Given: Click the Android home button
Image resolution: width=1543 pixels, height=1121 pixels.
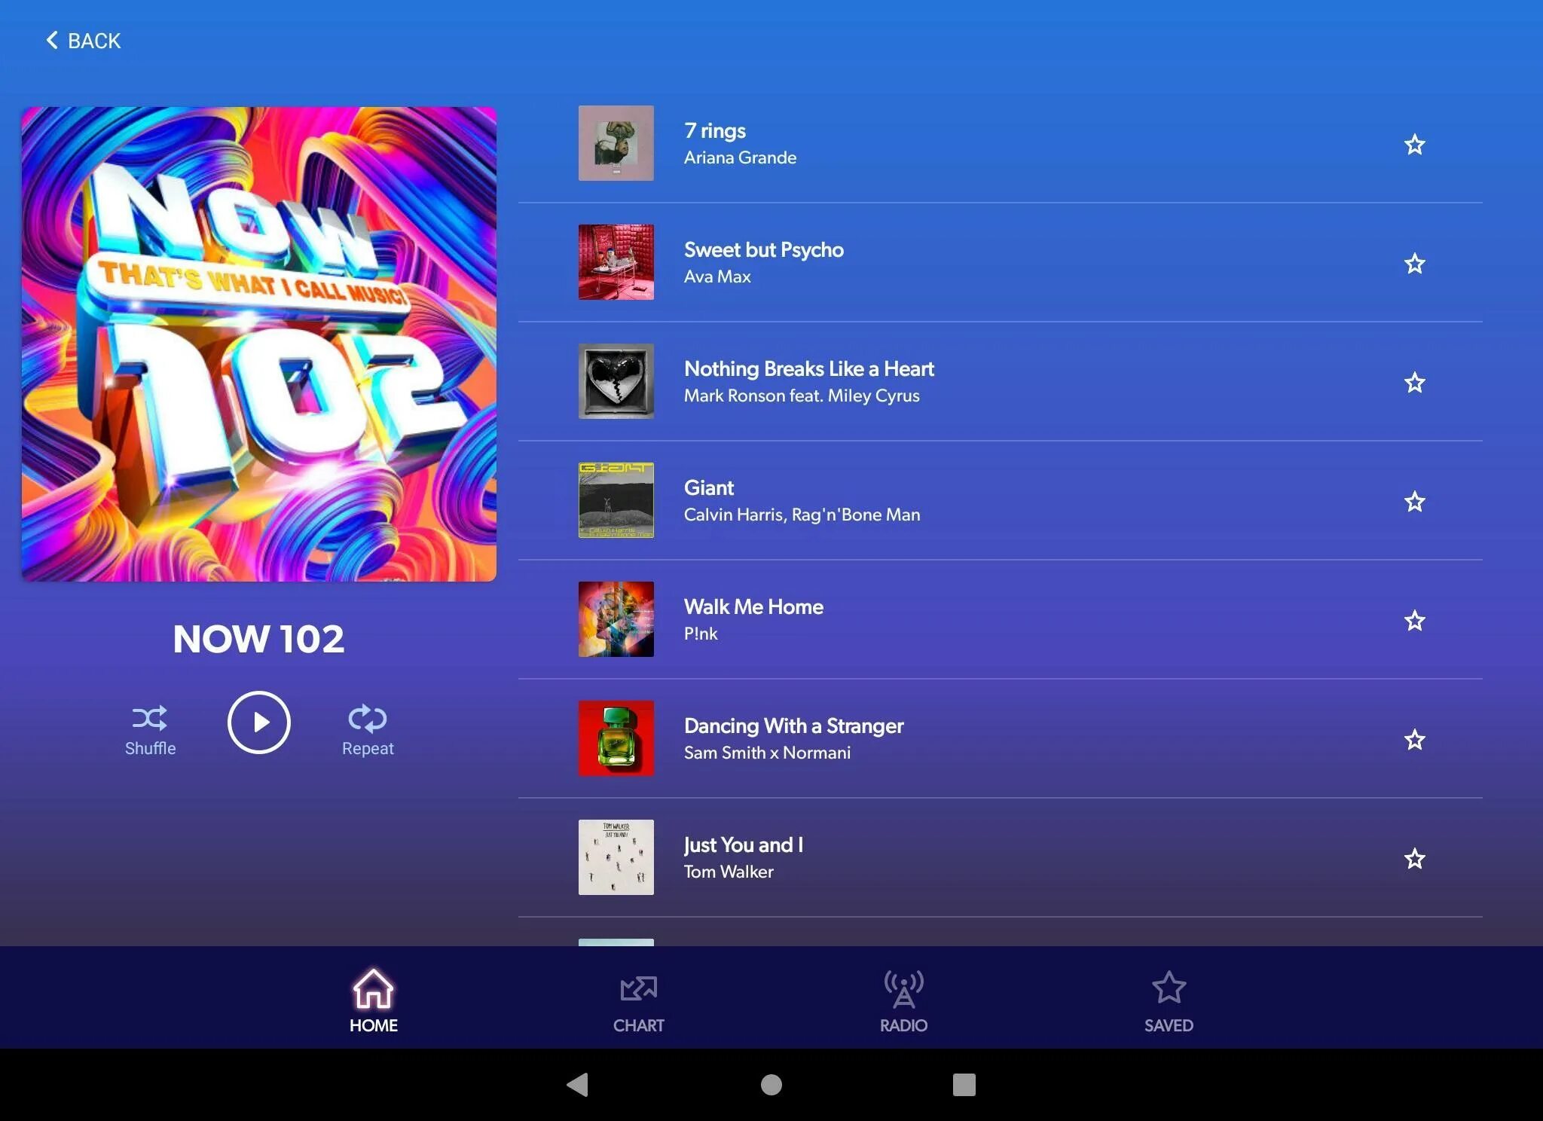Looking at the screenshot, I should (x=771, y=1084).
